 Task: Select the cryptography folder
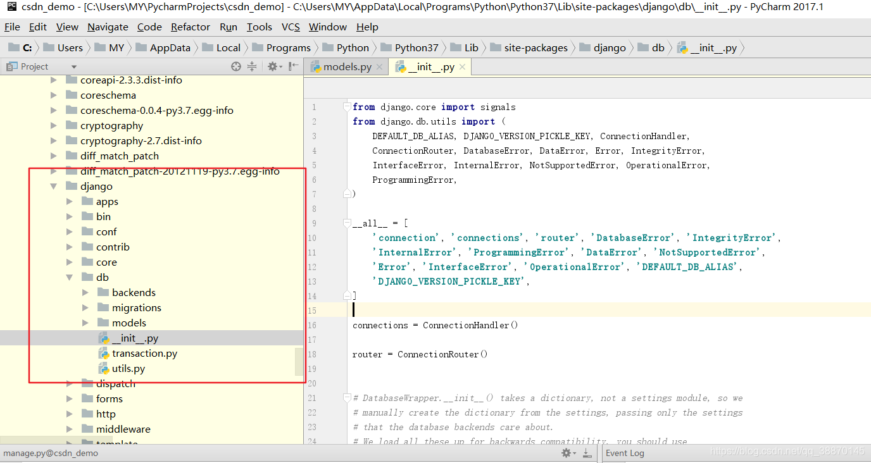coord(111,126)
